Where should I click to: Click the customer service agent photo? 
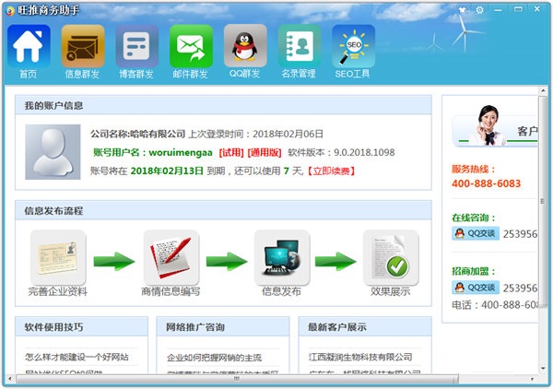coord(488,125)
